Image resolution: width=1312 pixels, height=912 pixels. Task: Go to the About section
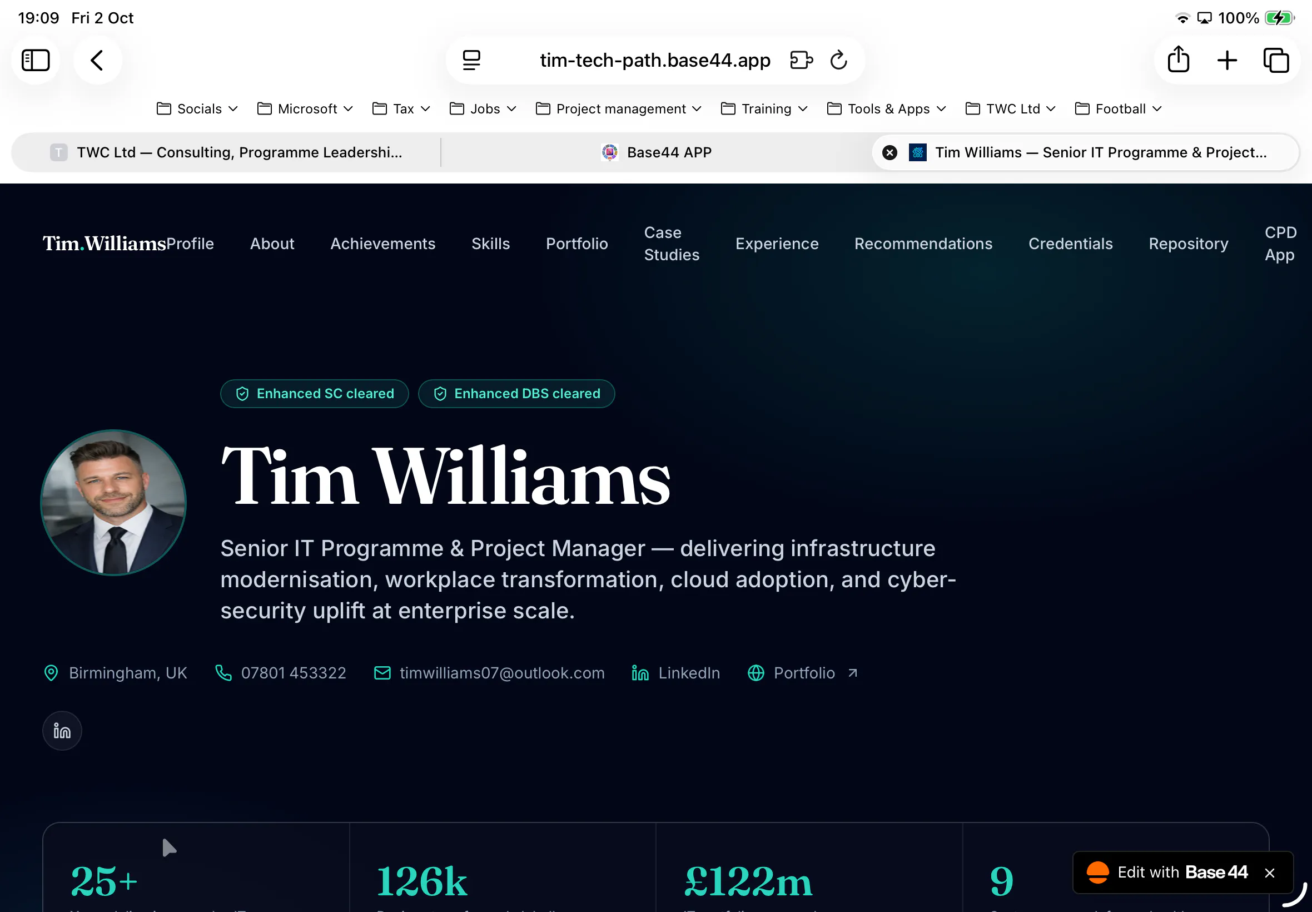(272, 244)
